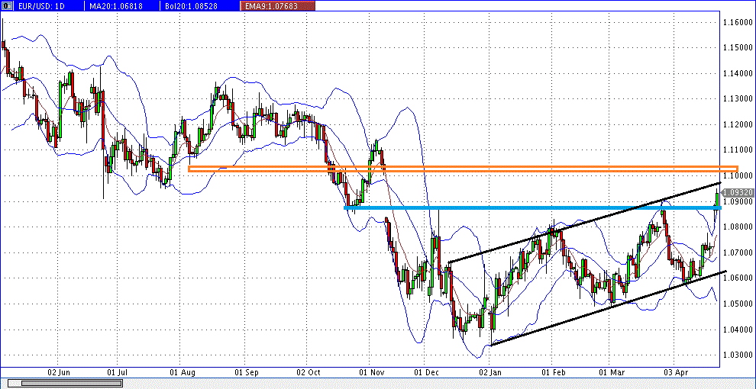Click the 01 Aug date label
This screenshot has width=756, height=389.
click(183, 372)
